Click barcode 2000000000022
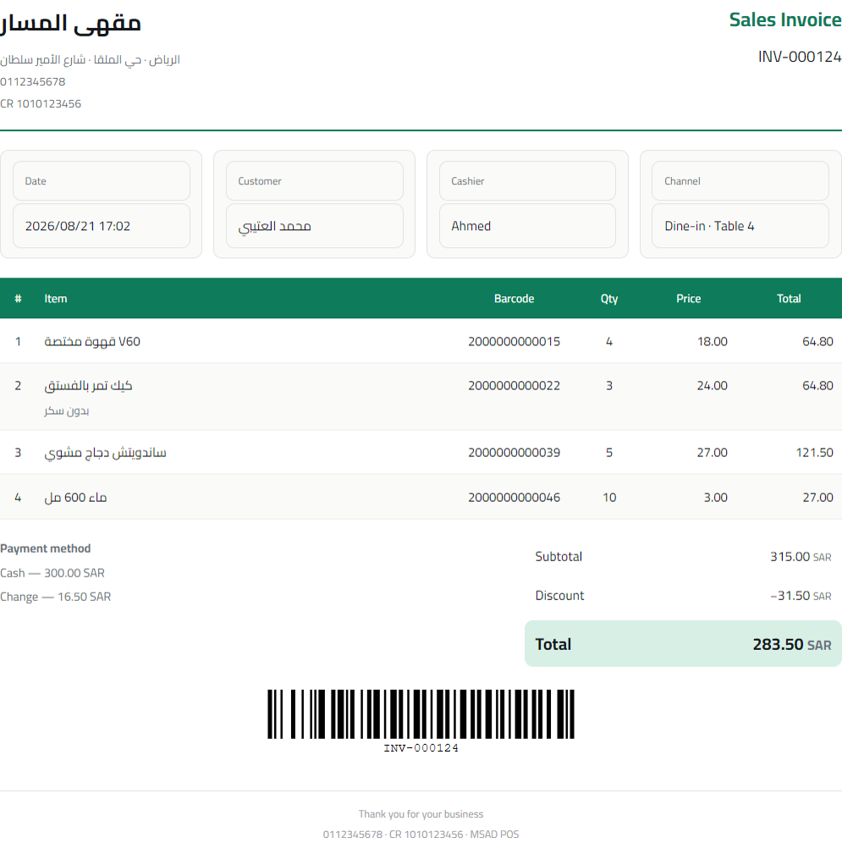842x865 pixels. point(514,386)
